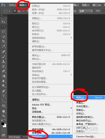Reset default foreground and background colors
105x139 pixels.
tap(2, 120)
